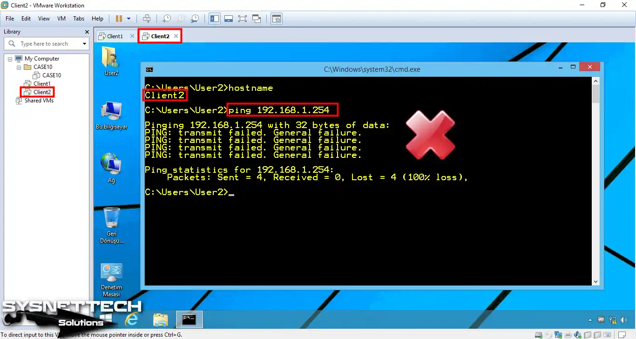
Task: Open the VM menu
Action: (61, 19)
